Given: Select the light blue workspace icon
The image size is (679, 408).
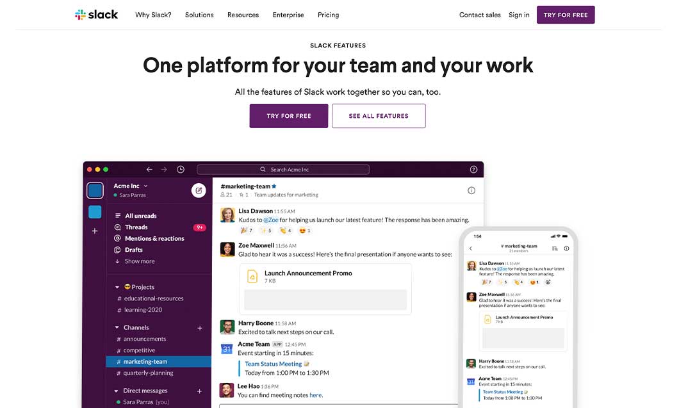Looking at the screenshot, I should click(95, 212).
